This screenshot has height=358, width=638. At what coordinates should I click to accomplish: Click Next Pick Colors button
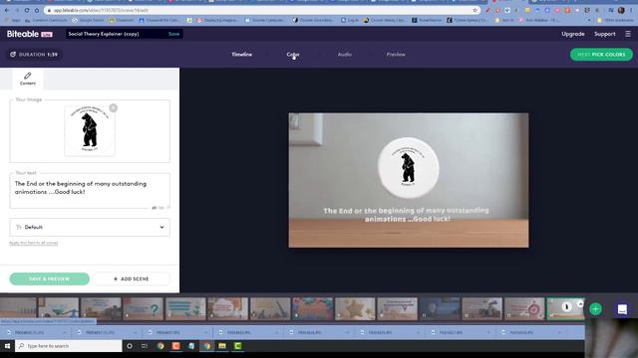coord(601,55)
